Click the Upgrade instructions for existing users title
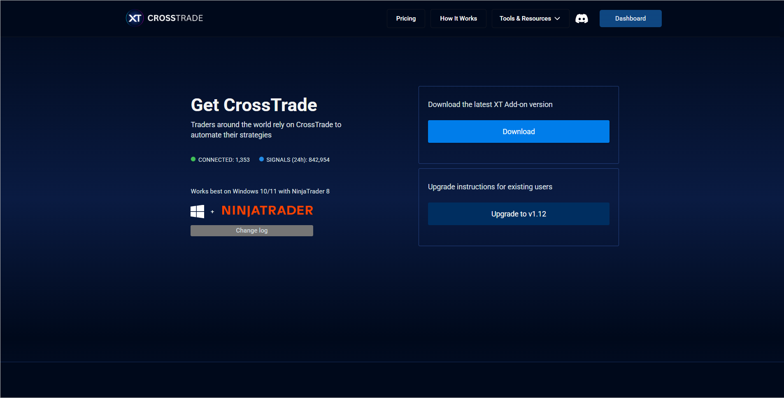 click(x=490, y=187)
